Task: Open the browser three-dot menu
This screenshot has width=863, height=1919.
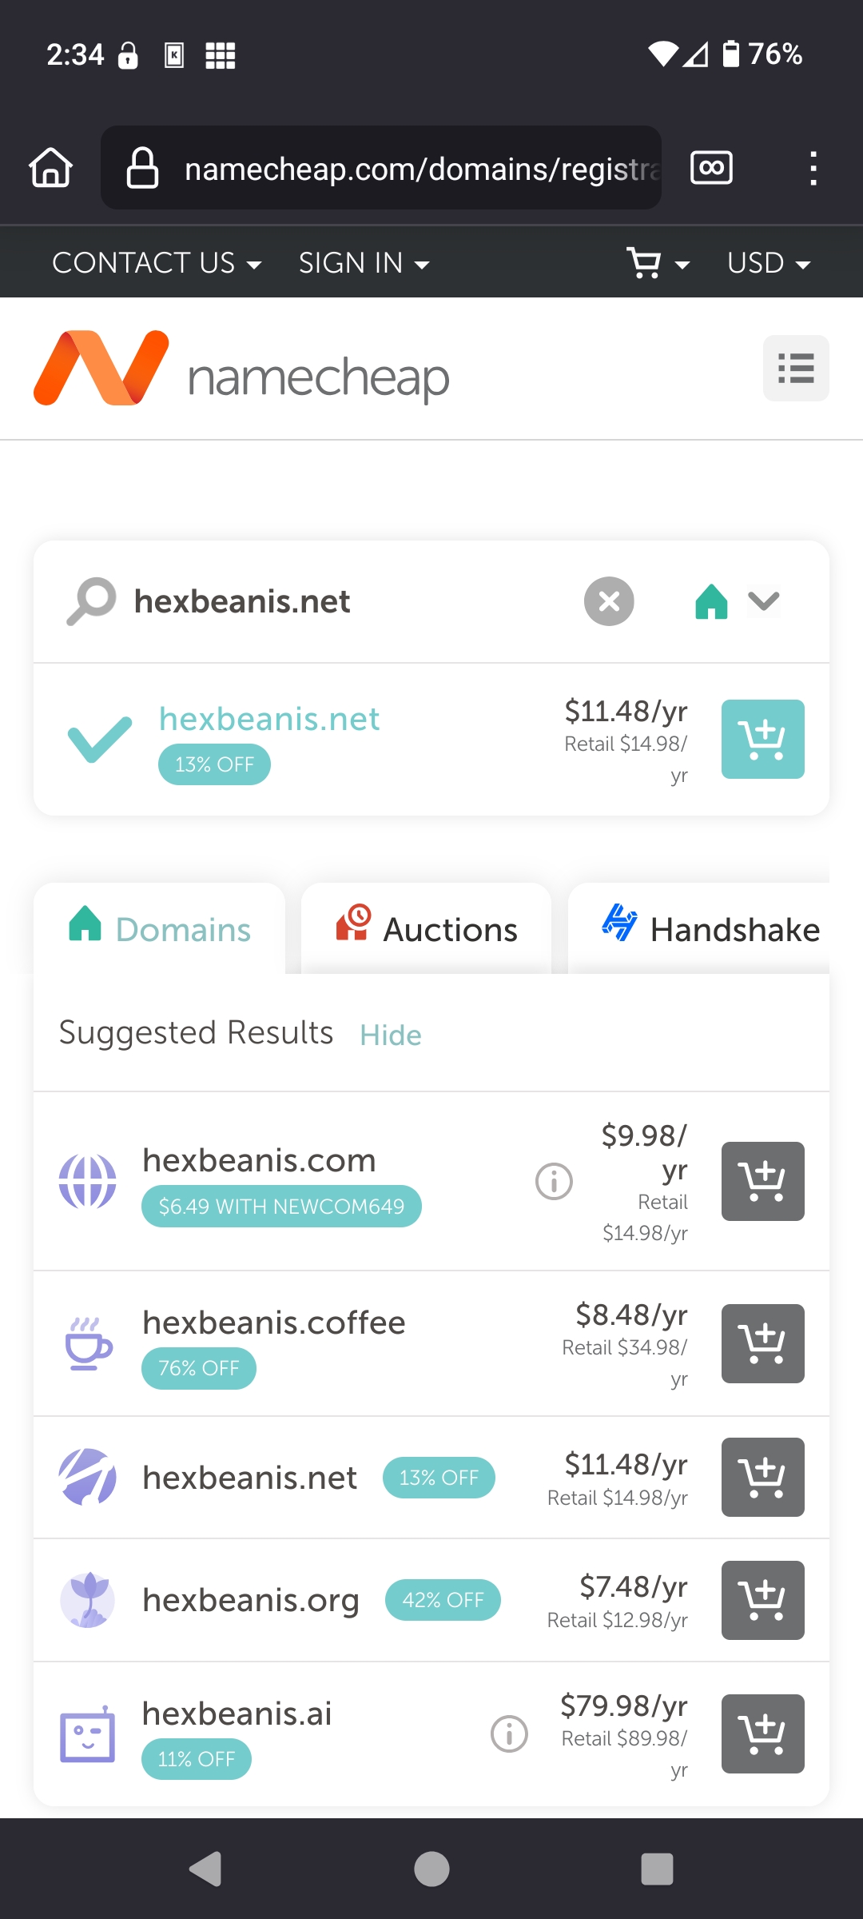Action: [x=813, y=168]
